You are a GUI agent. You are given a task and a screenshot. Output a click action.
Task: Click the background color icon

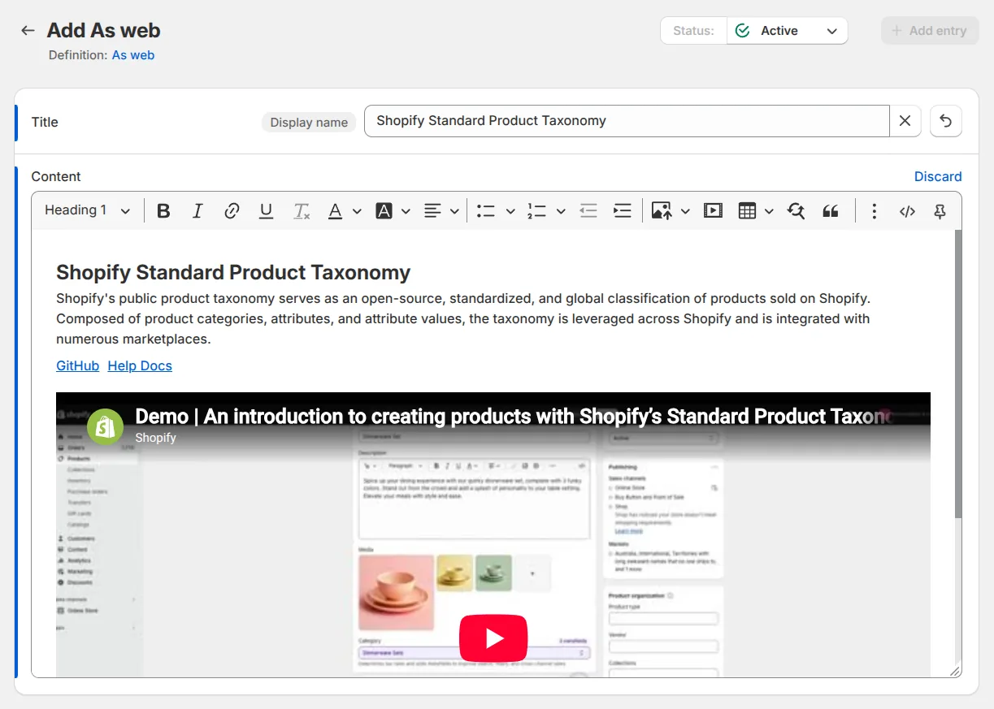(384, 211)
